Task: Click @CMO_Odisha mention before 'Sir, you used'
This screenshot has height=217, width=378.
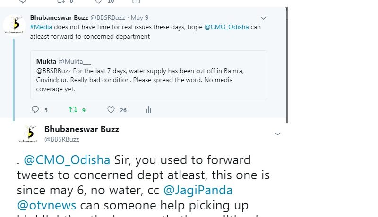Action: 67,160
